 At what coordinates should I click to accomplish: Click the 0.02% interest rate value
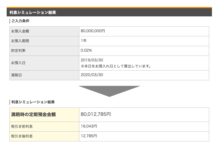click(86, 51)
